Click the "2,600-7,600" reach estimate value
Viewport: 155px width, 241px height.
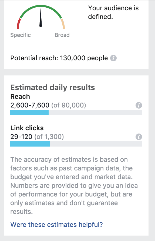tap(30, 105)
